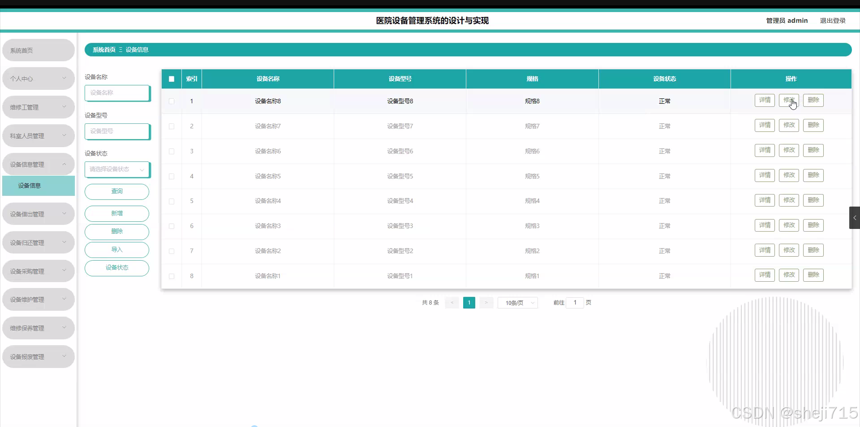Click inside the 设备名称 input field
The height and width of the screenshot is (427, 860).
click(117, 93)
